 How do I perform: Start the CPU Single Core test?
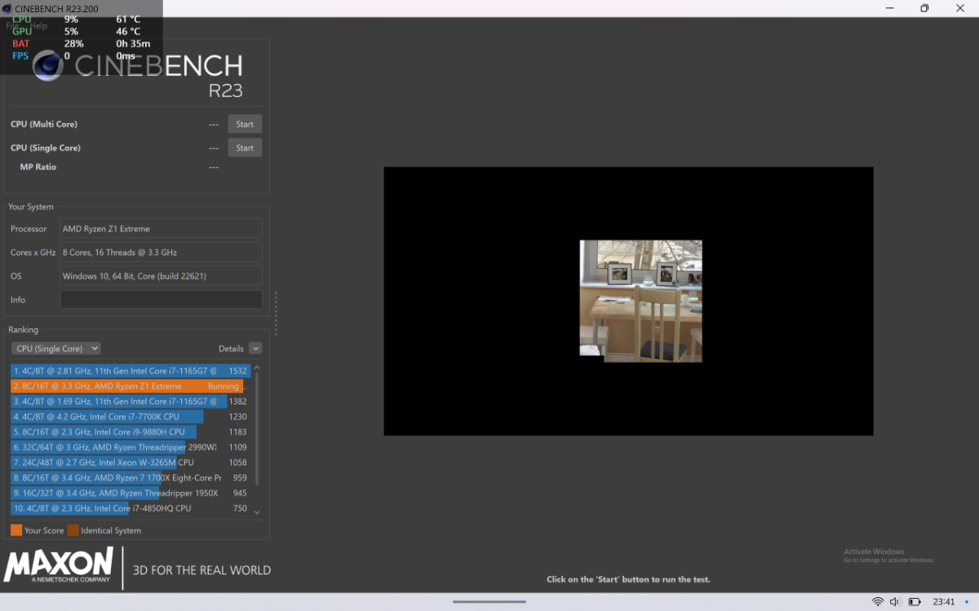(245, 148)
